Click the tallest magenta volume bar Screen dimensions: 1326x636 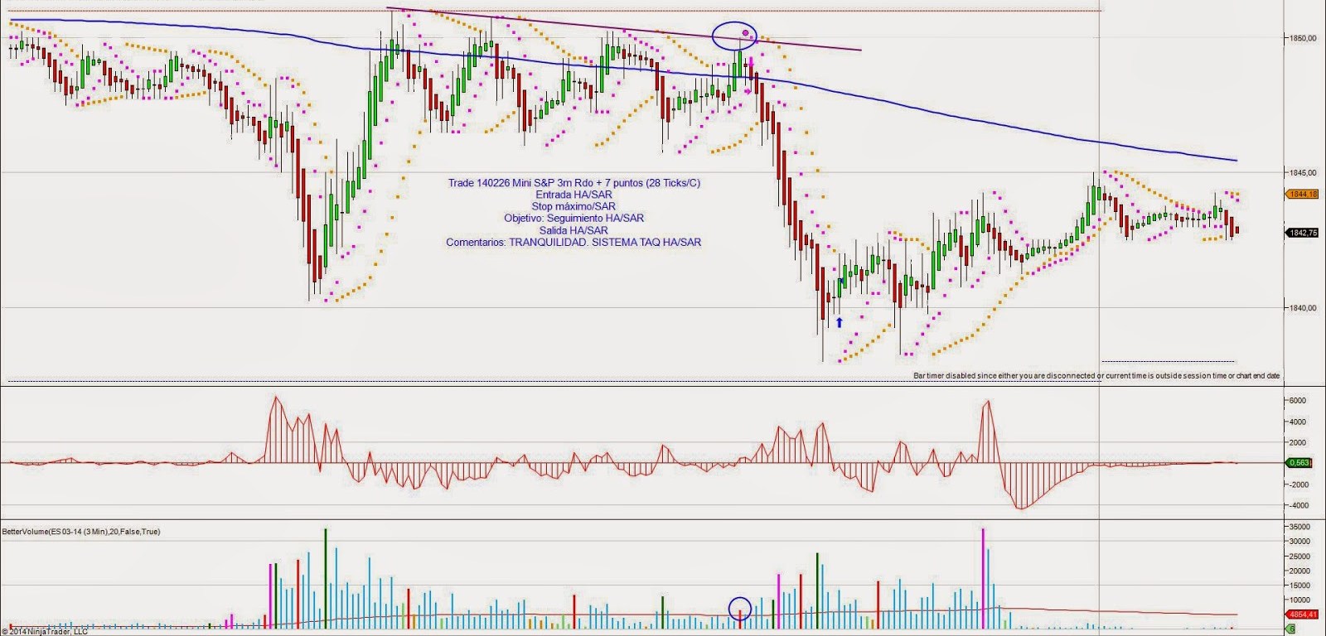[983, 578]
